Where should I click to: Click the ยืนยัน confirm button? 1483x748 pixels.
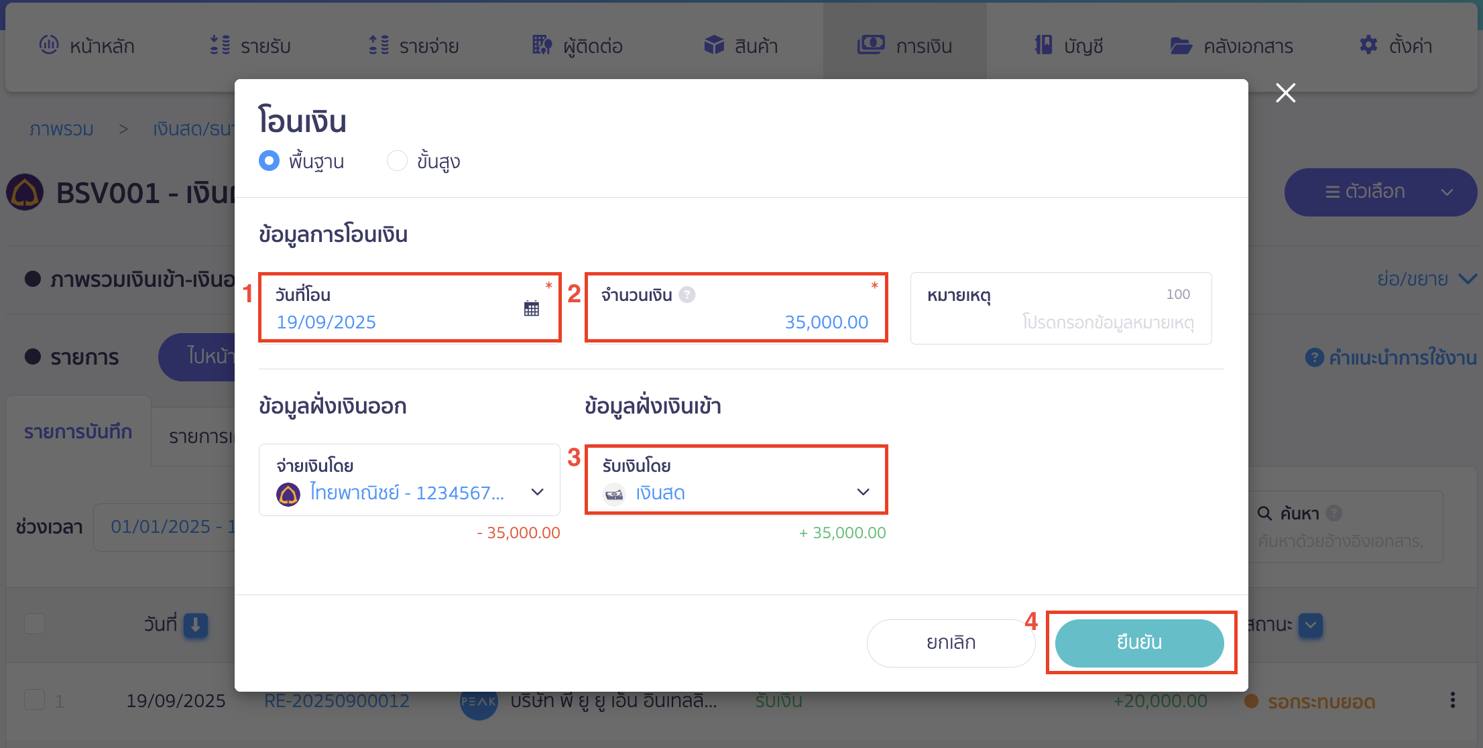(1139, 642)
